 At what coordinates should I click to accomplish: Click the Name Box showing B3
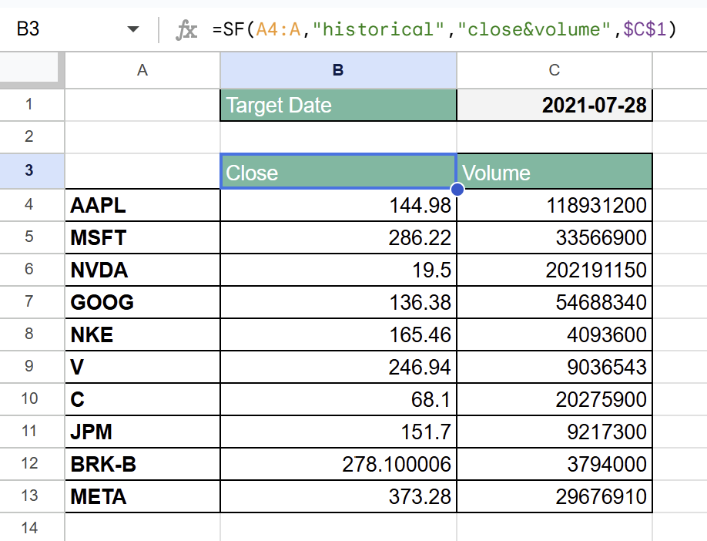tap(46, 29)
